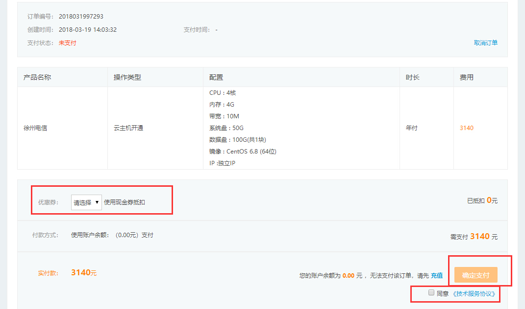Click the 数据盘：100G(共1块) line
Screen dimensions: 525x309
pyautogui.click(x=238, y=140)
